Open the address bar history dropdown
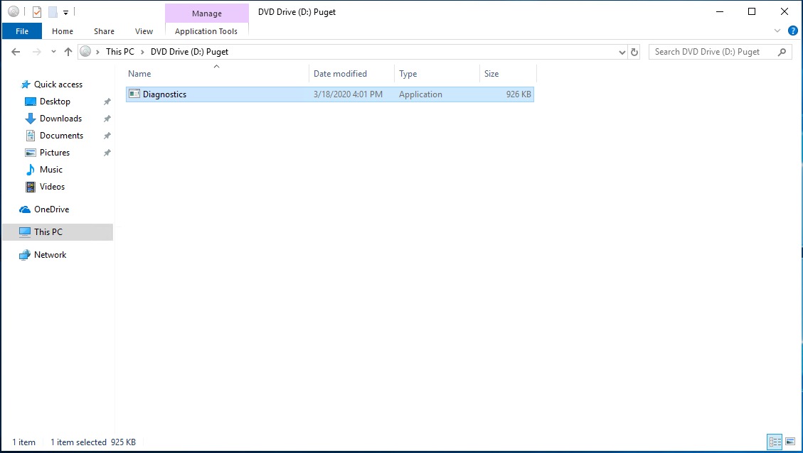Viewport: 803px width, 453px height. pos(622,52)
